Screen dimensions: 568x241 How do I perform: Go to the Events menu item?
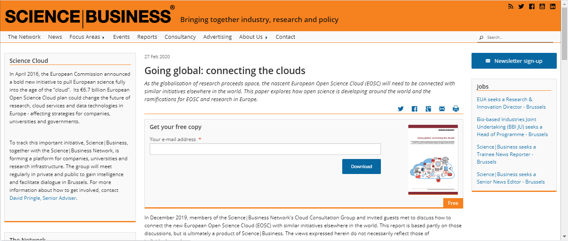point(121,37)
